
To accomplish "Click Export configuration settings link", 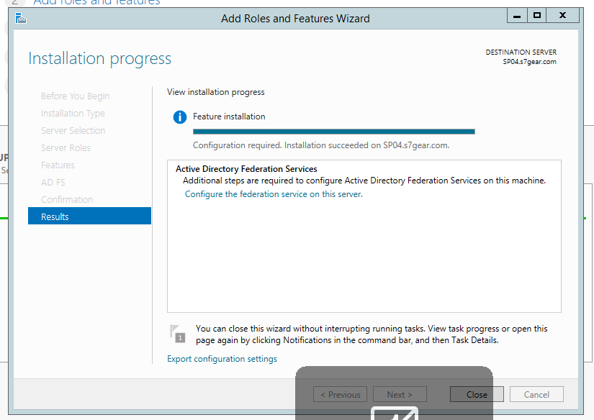I will (x=222, y=359).
